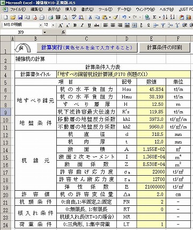Open the ファイル(F) menu
This screenshot has height=230, width=193.
pyautogui.click(x=18, y=9)
